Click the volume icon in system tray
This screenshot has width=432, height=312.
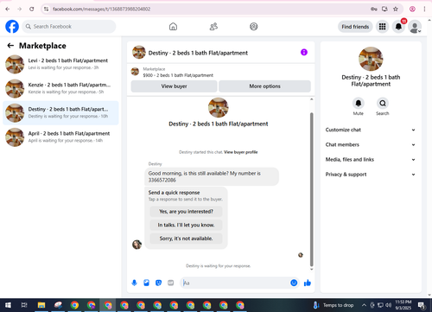pos(389,305)
